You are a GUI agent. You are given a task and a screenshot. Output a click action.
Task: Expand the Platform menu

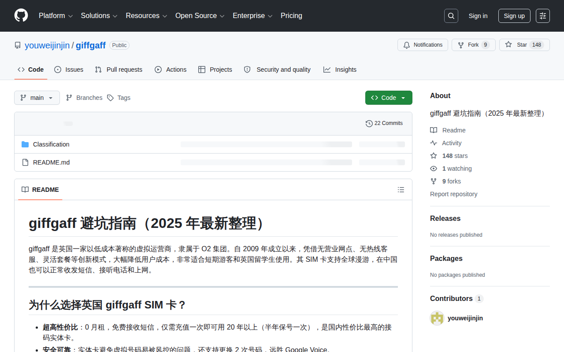(56, 16)
